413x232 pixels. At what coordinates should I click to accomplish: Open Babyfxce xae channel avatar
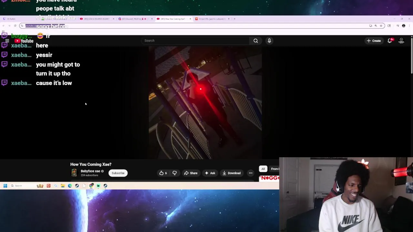tap(74, 173)
